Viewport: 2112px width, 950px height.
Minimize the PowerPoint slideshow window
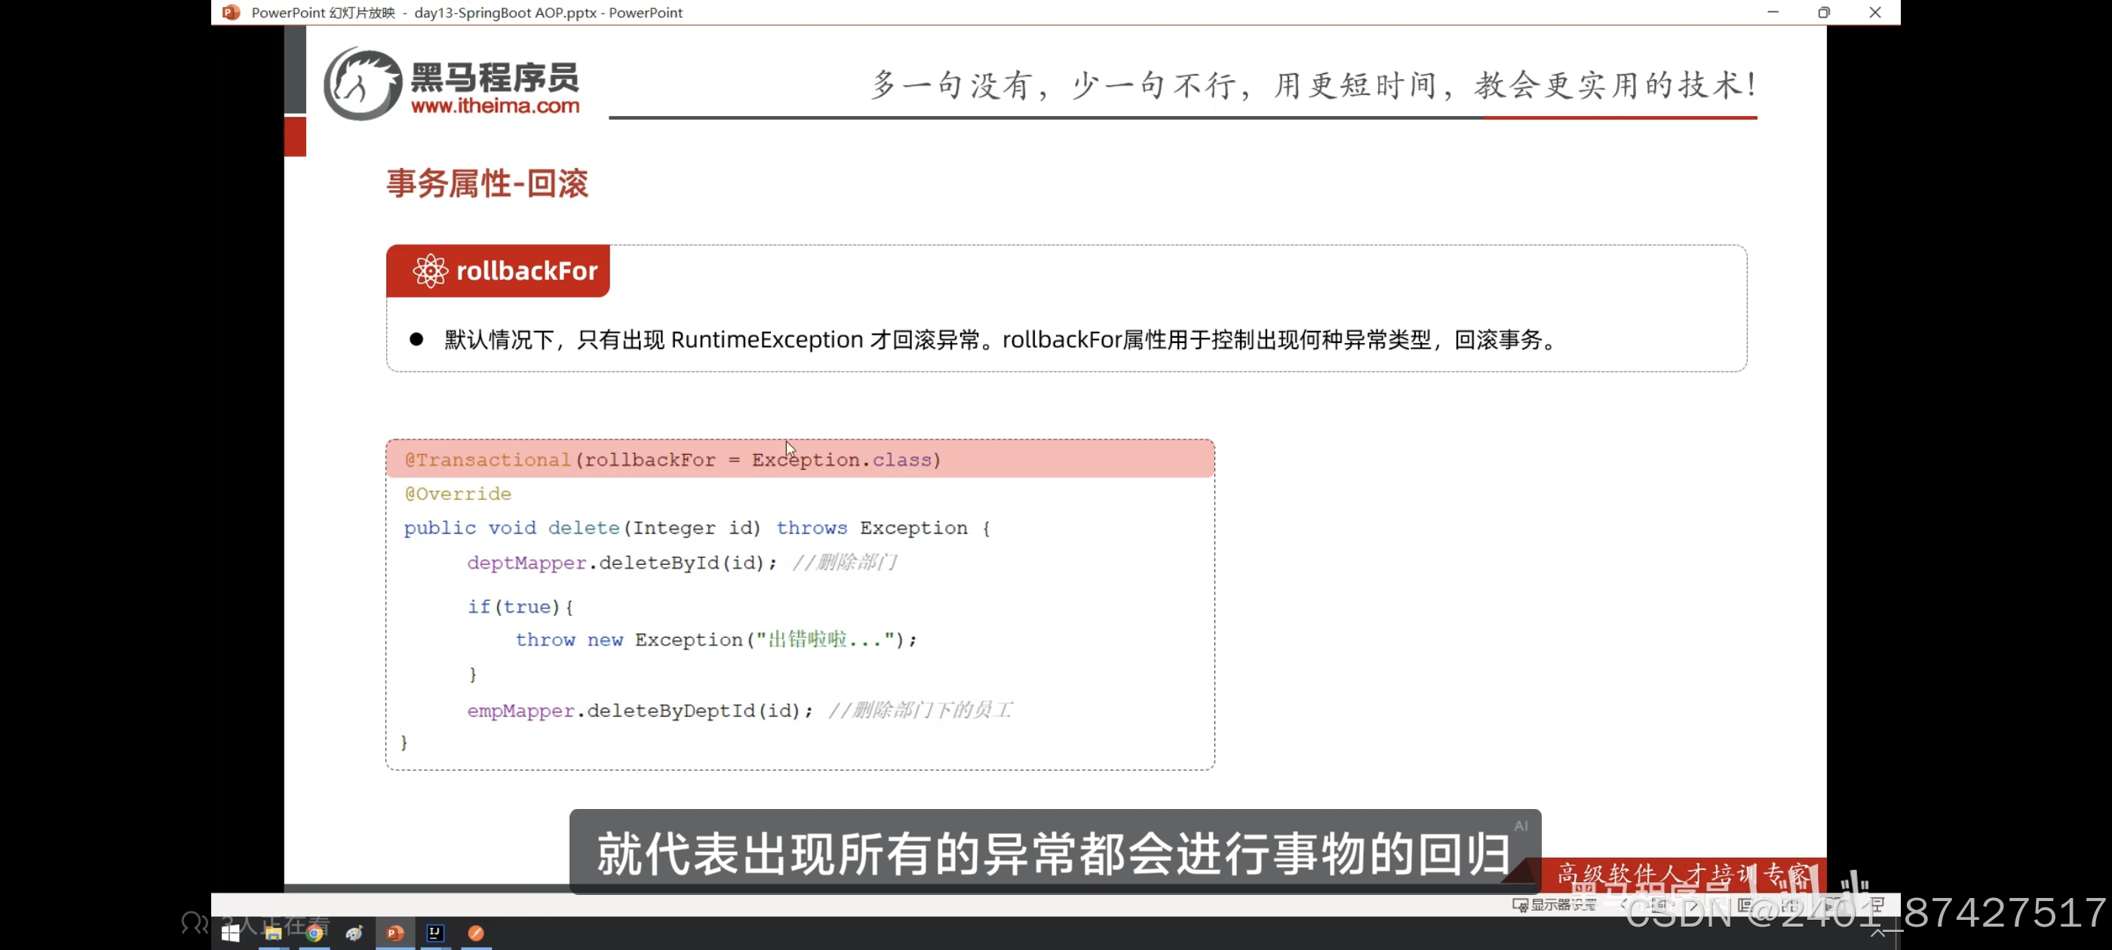[x=1773, y=12]
